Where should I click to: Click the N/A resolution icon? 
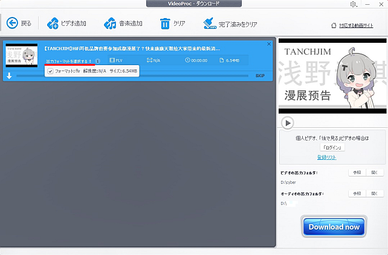click(x=149, y=60)
